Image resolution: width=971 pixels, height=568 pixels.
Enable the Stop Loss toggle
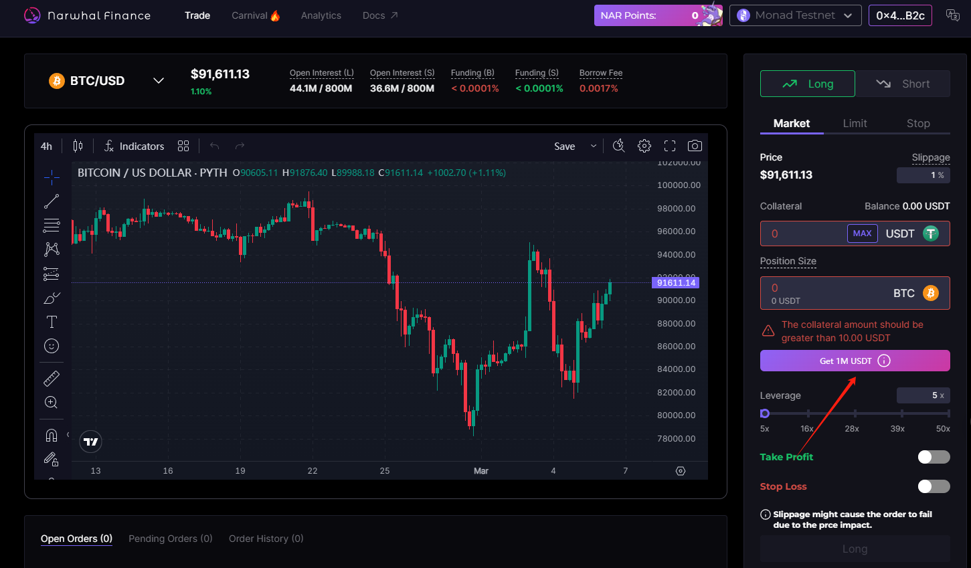pyautogui.click(x=934, y=486)
